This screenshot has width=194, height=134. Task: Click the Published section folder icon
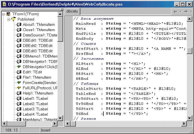pyautogui.click(x=14, y=19)
